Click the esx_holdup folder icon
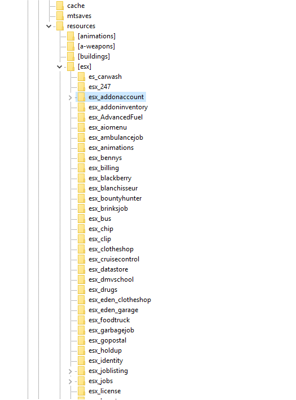 tap(81, 350)
